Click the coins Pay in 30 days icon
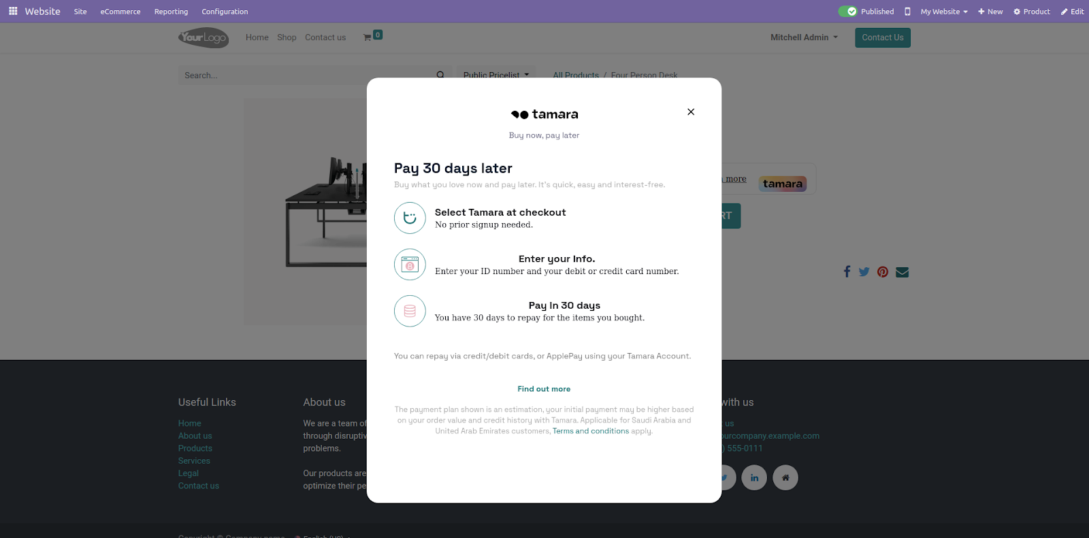The image size is (1089, 538). 410,311
